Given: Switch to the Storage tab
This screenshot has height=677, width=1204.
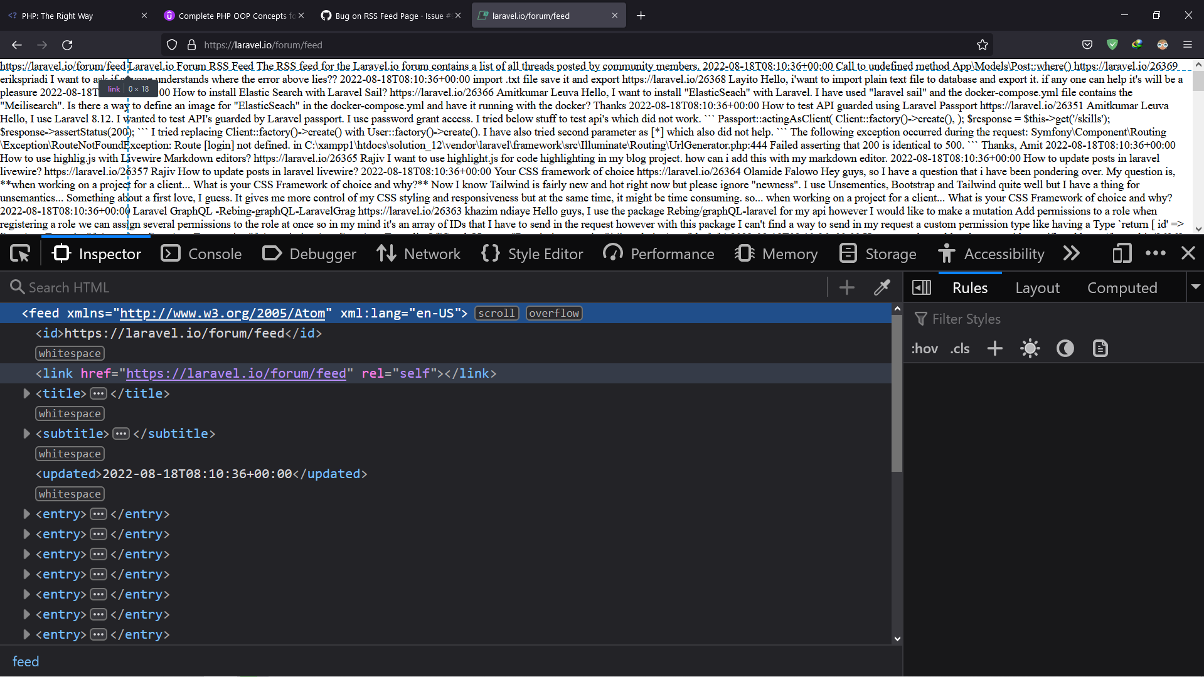Looking at the screenshot, I should coord(878,253).
